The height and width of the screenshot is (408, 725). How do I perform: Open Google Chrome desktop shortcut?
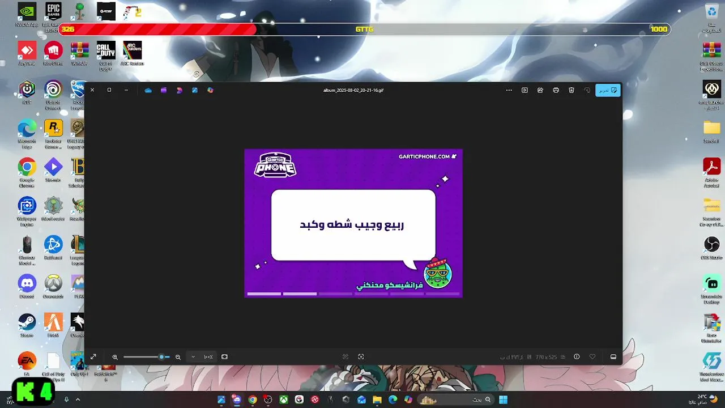pyautogui.click(x=27, y=172)
